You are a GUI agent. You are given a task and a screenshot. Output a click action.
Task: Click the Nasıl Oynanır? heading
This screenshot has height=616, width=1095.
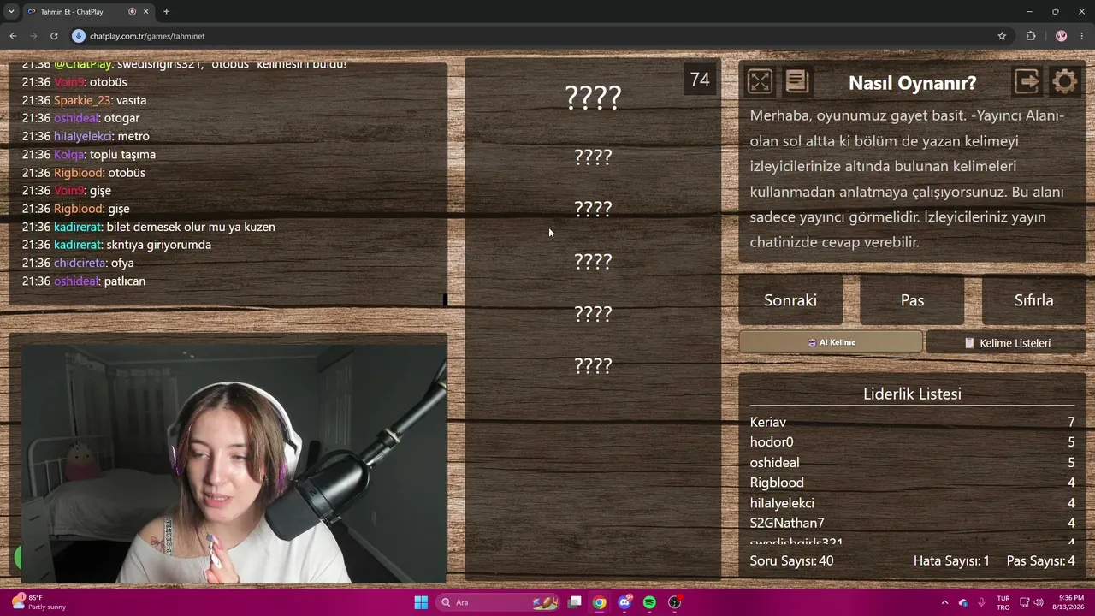912,83
